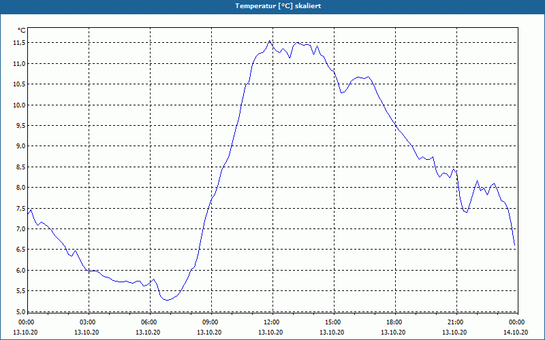Click the °C unit label on the y-axis

(22, 31)
